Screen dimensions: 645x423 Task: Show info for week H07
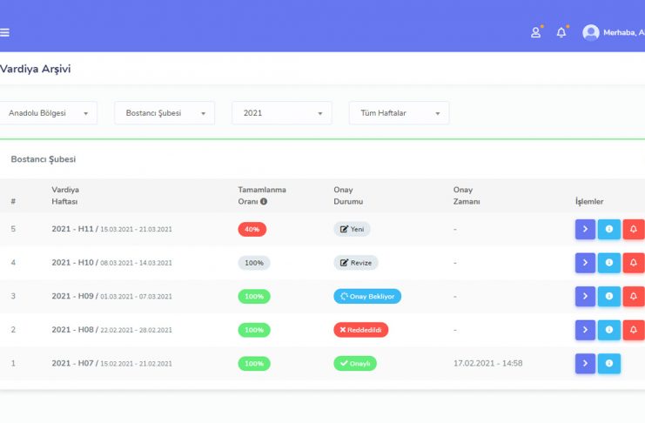click(x=608, y=363)
